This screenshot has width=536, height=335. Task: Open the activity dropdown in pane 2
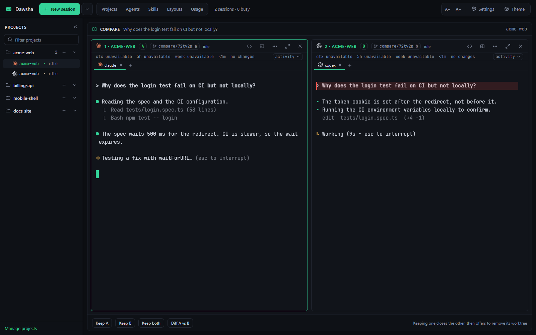(508, 57)
